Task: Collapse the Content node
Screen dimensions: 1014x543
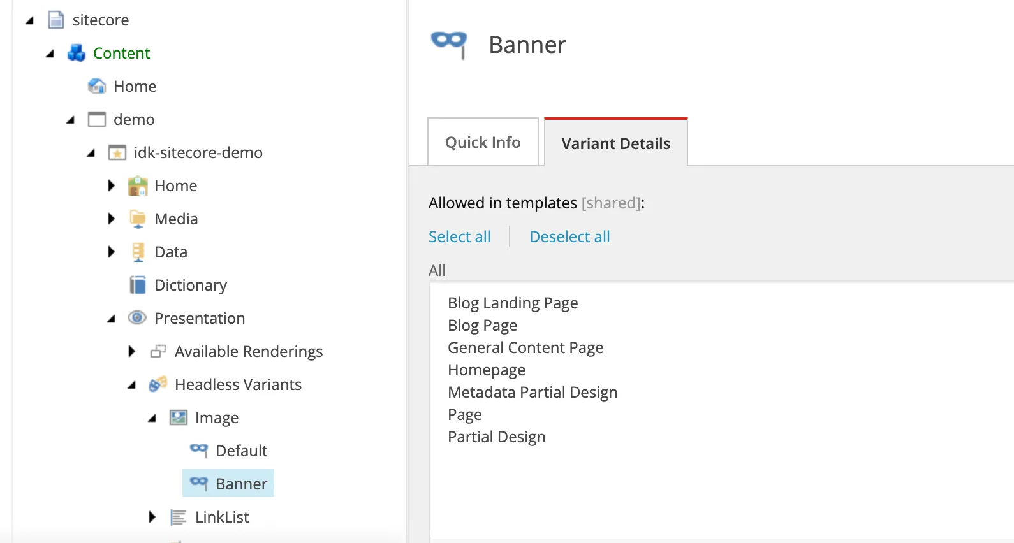Action: pos(50,54)
